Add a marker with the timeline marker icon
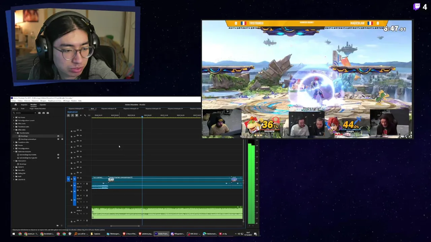The image size is (431, 242). coord(81,115)
